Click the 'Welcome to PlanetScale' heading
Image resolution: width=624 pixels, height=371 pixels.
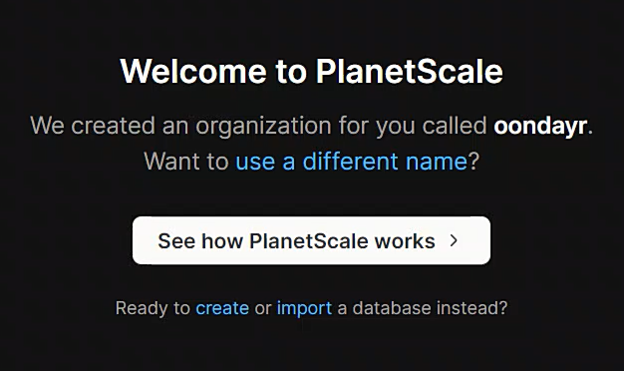pyautogui.click(x=312, y=71)
